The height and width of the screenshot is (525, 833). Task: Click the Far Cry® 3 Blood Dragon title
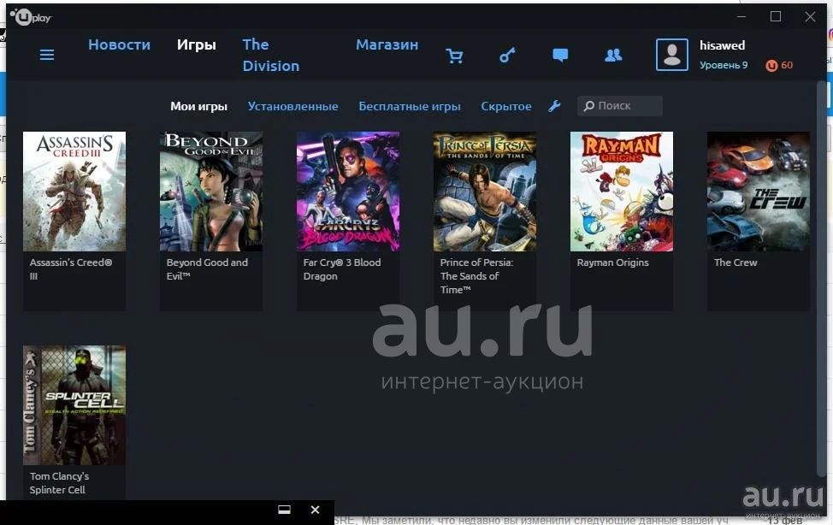342,269
